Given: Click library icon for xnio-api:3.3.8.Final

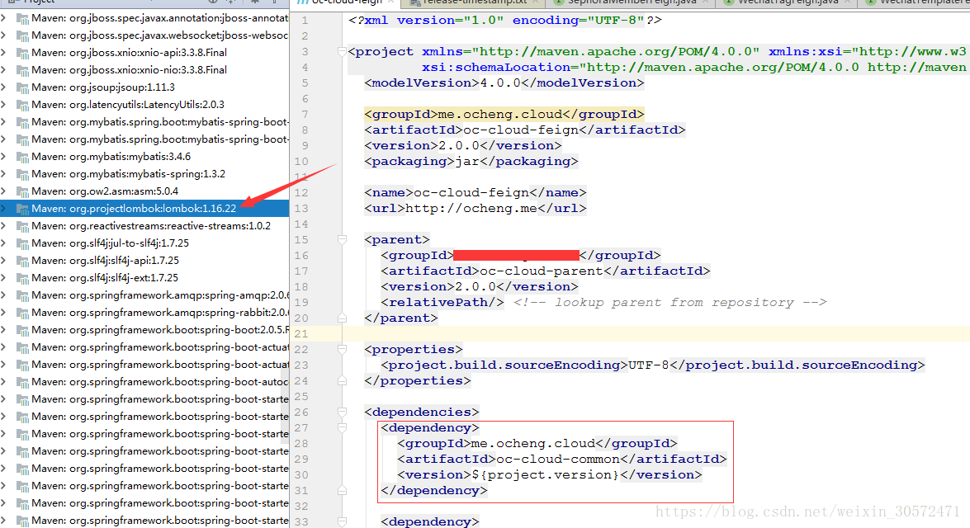Looking at the screenshot, I should (x=23, y=53).
